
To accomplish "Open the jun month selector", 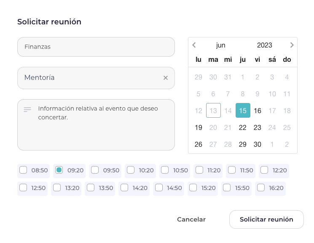I will tap(221, 45).
